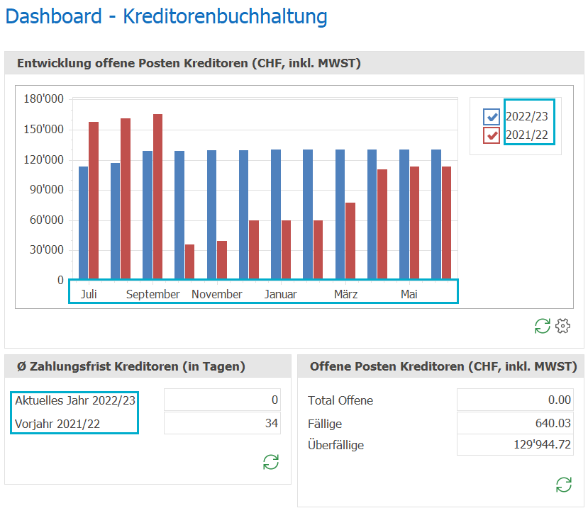
Task: Select the Total Offene value 0.00
Action: pos(515,400)
